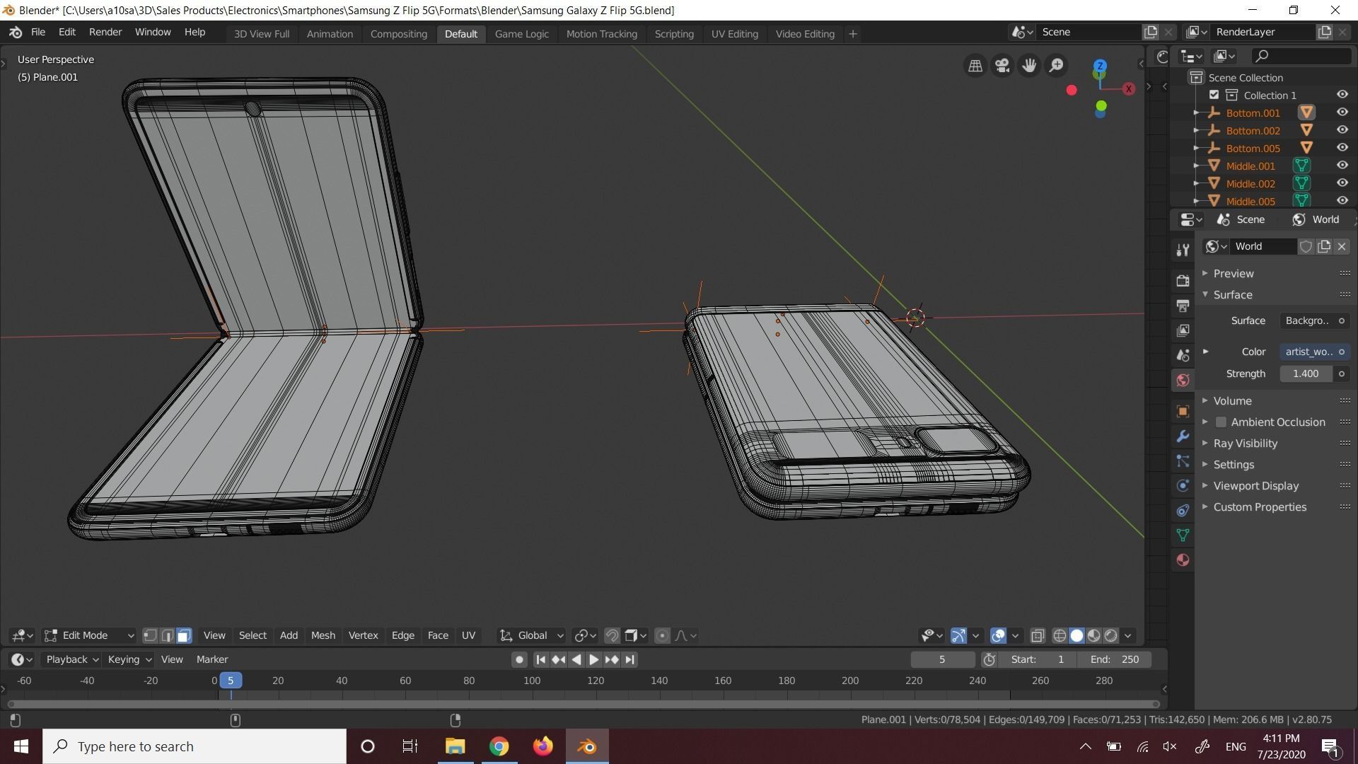Click the current frame 5 marker in timeline
Image resolution: width=1358 pixels, height=764 pixels.
tap(231, 681)
